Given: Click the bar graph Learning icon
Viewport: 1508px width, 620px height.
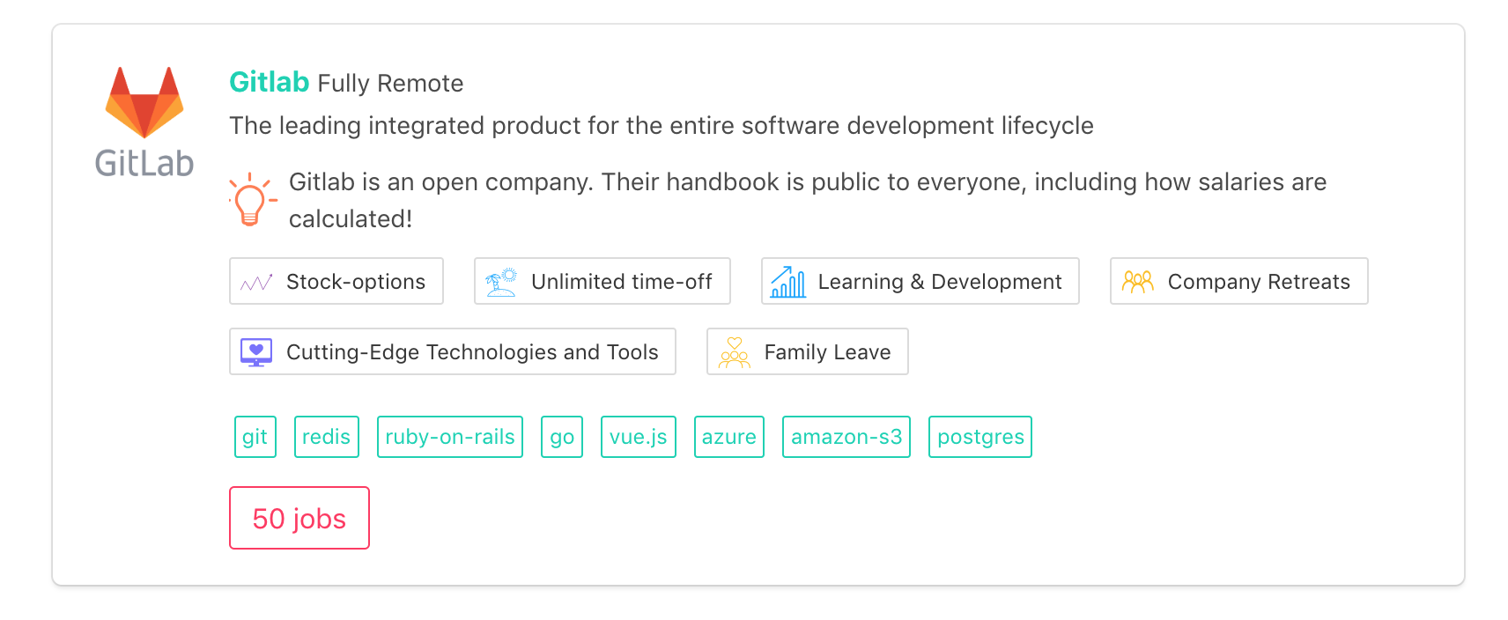Looking at the screenshot, I should click(787, 282).
